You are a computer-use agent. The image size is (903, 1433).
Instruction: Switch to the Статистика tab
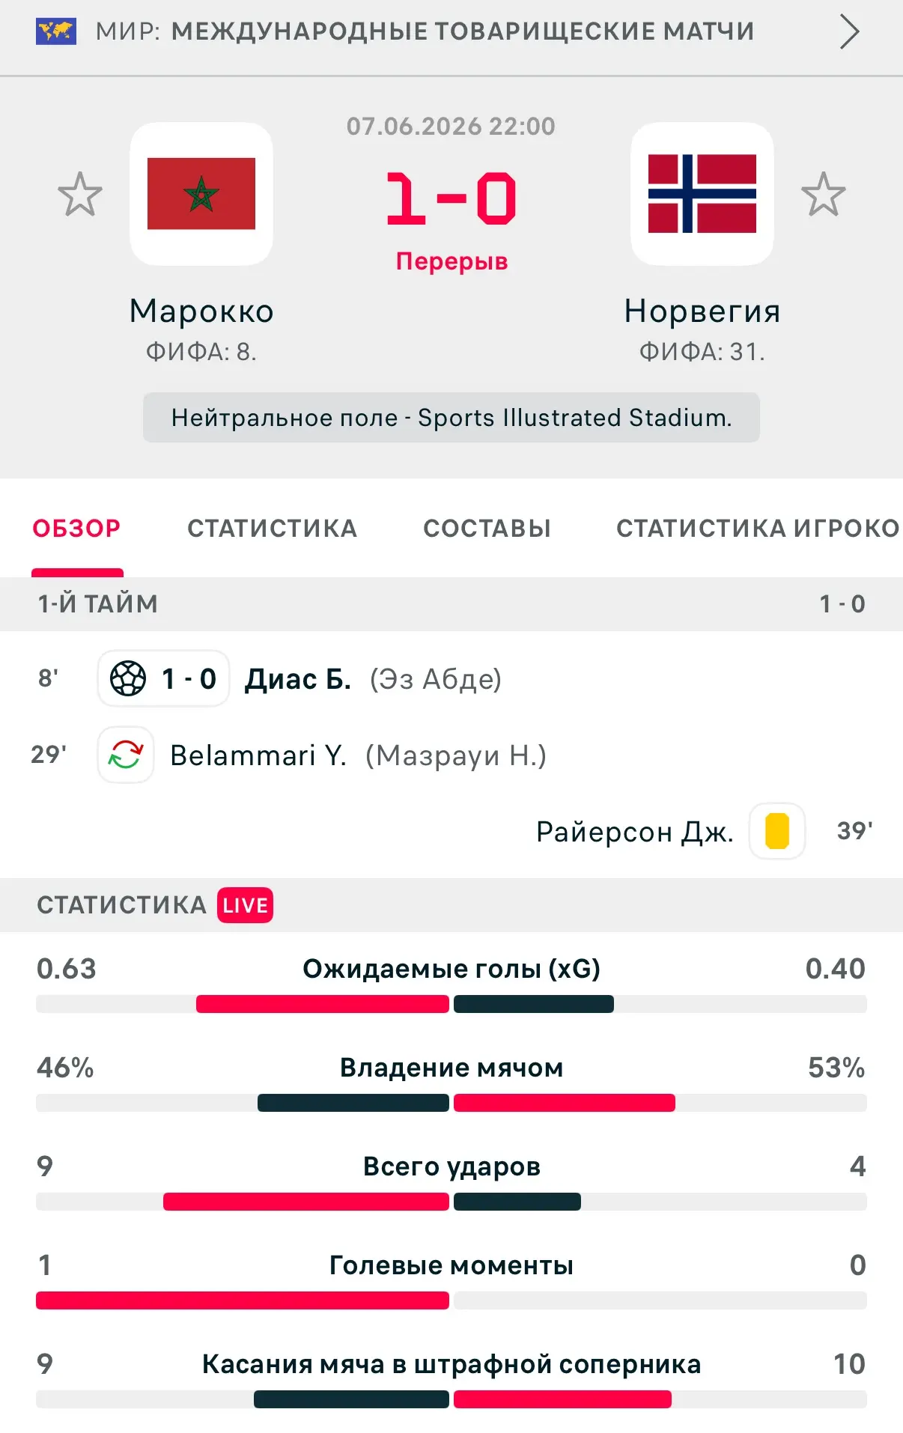[273, 529]
